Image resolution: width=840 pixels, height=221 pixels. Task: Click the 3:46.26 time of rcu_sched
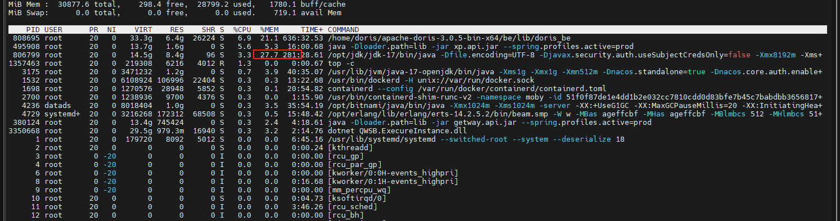(308, 206)
